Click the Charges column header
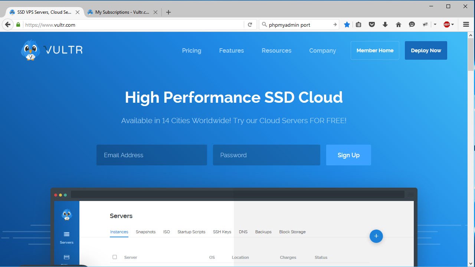 pyautogui.click(x=288, y=257)
